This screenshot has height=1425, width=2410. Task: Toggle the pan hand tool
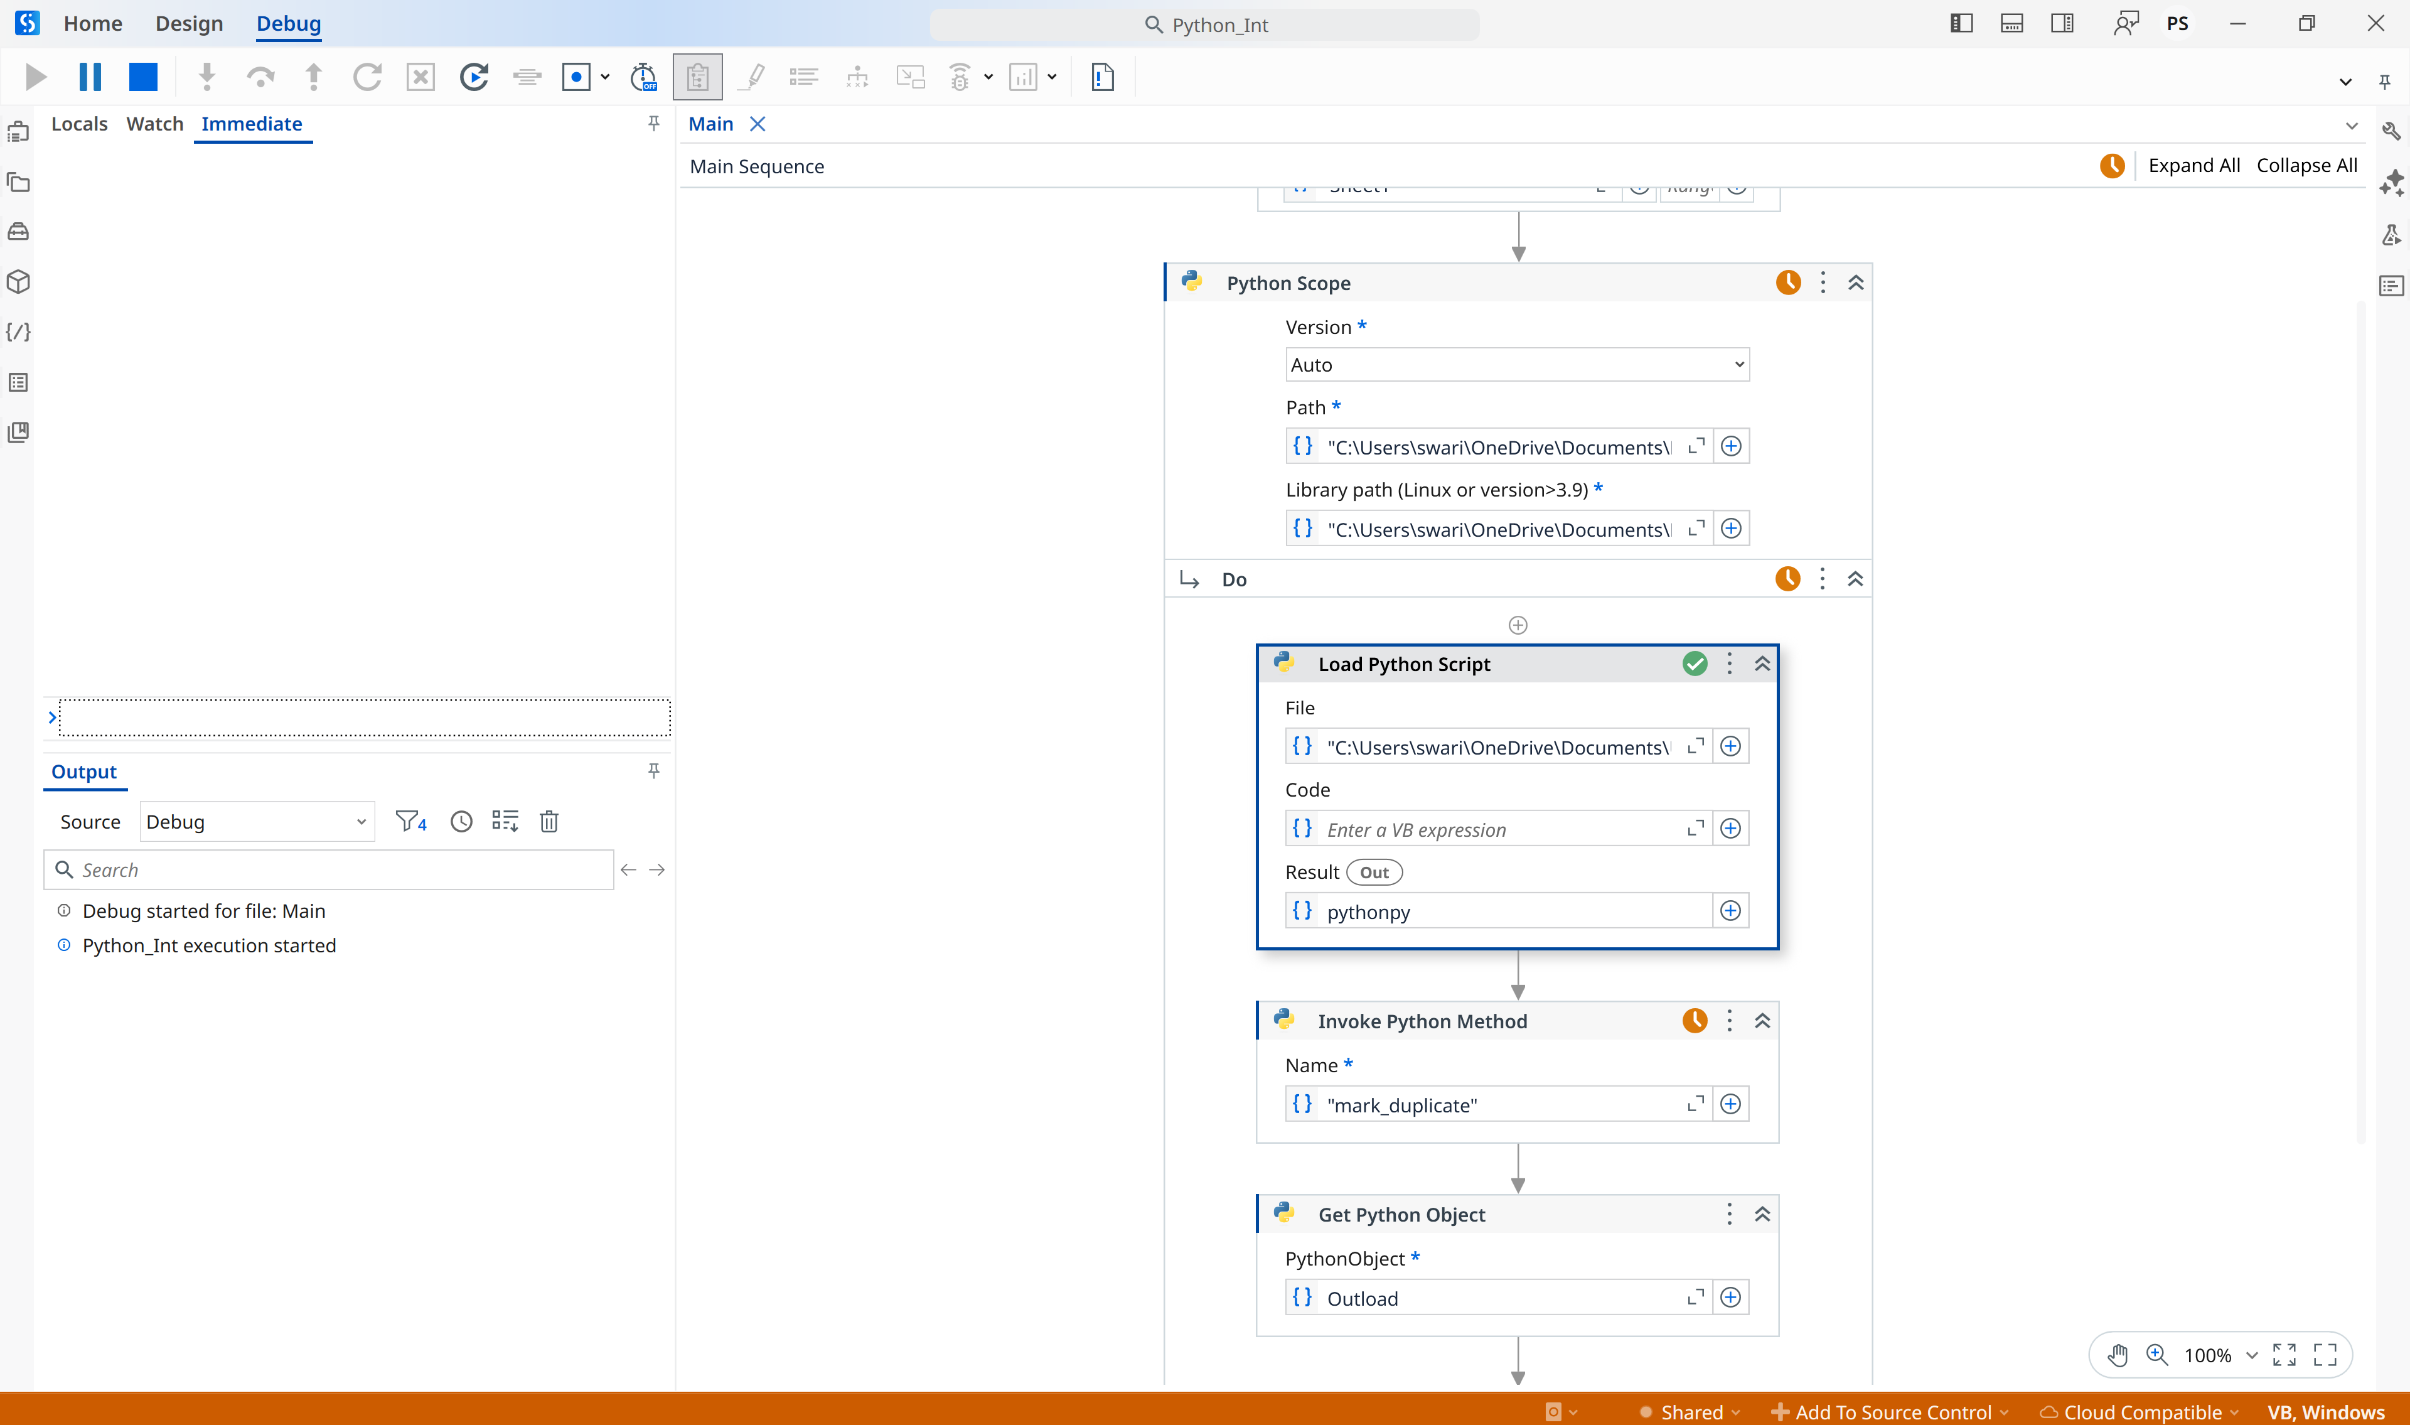click(2118, 1355)
